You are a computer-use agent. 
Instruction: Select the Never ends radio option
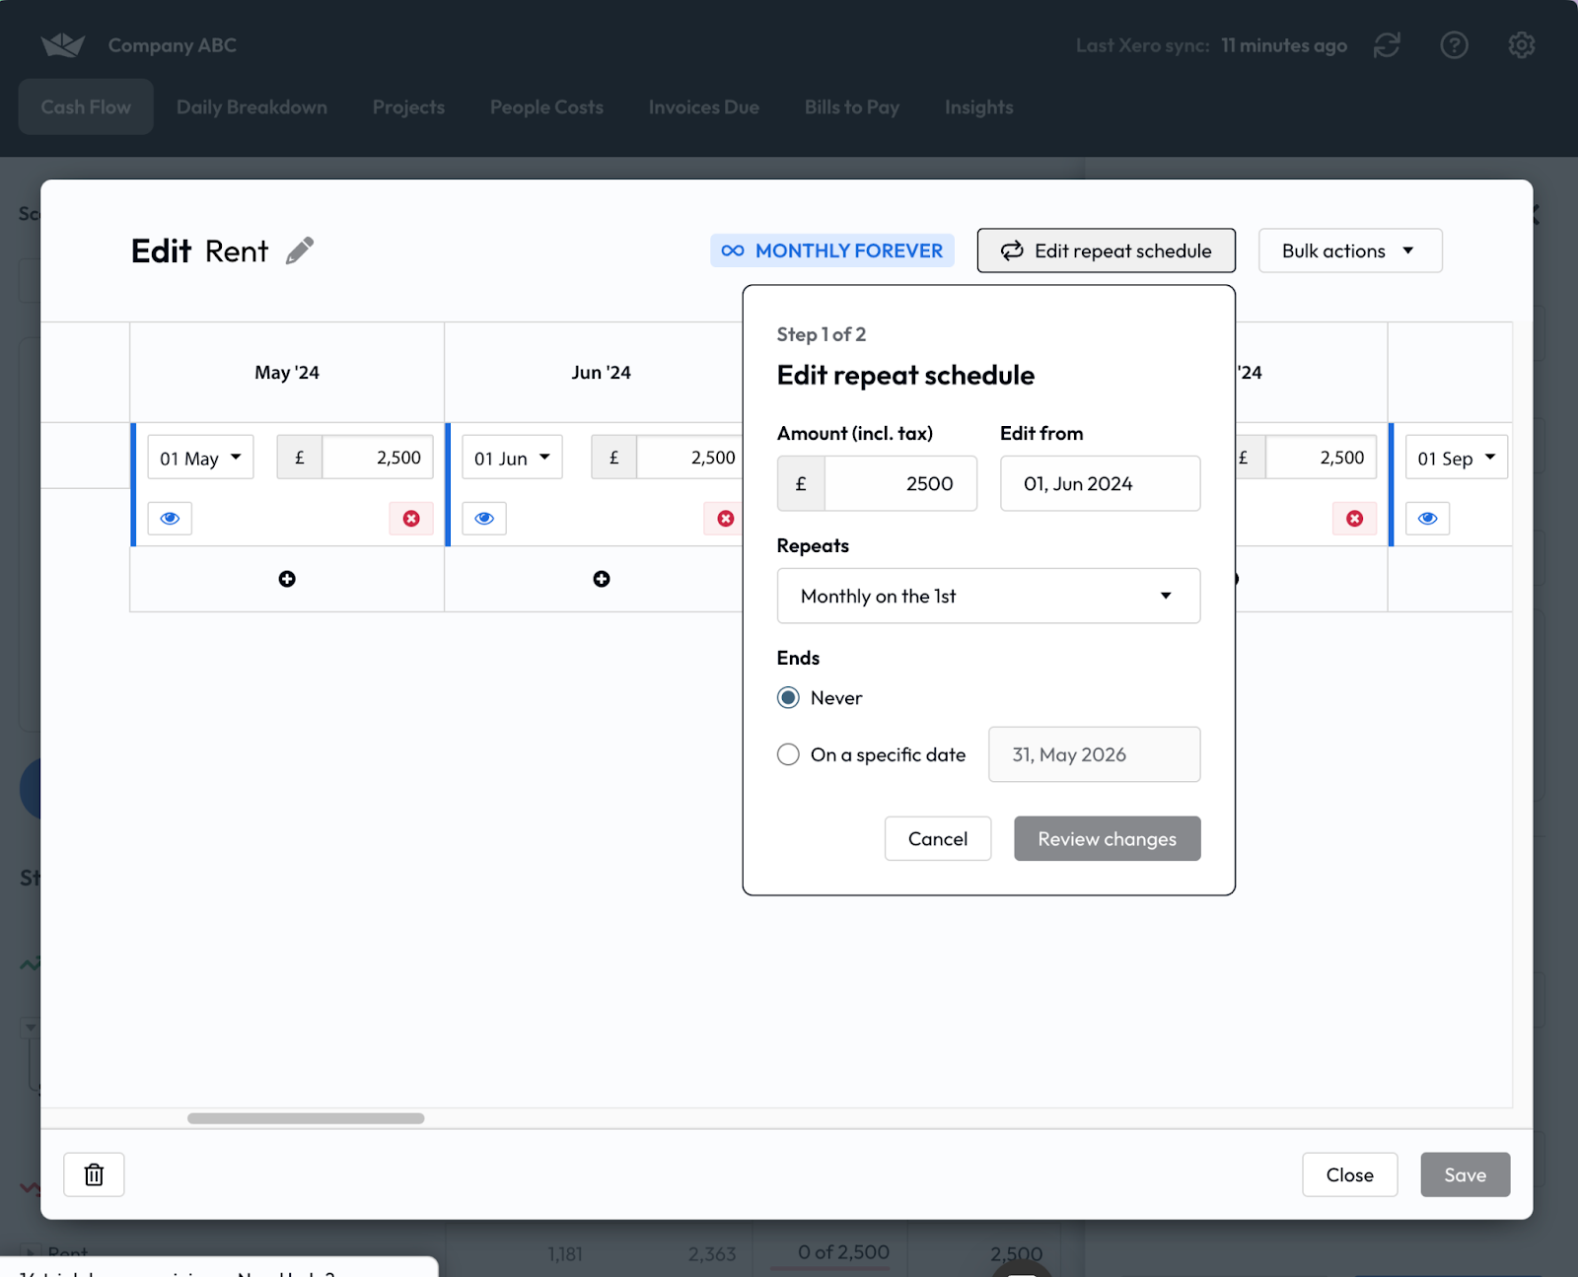[788, 698]
